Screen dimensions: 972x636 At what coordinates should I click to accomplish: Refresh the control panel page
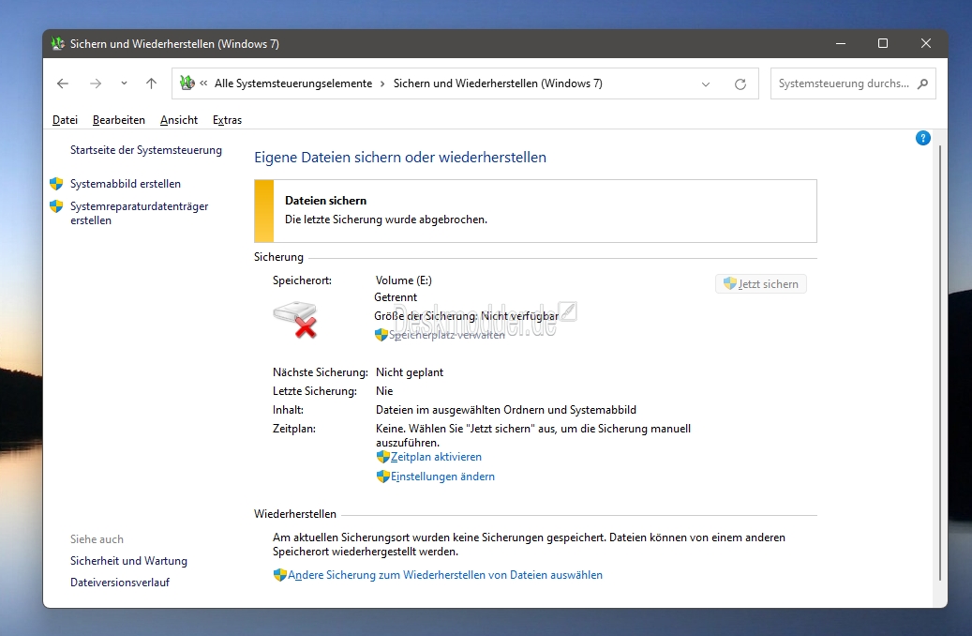click(740, 84)
